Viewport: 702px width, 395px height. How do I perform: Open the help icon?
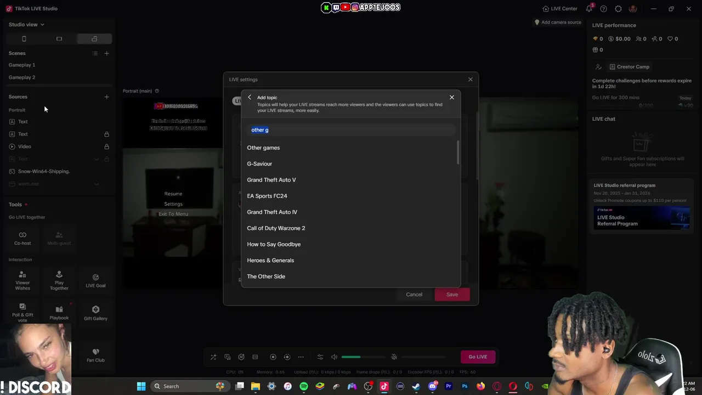coord(604,9)
